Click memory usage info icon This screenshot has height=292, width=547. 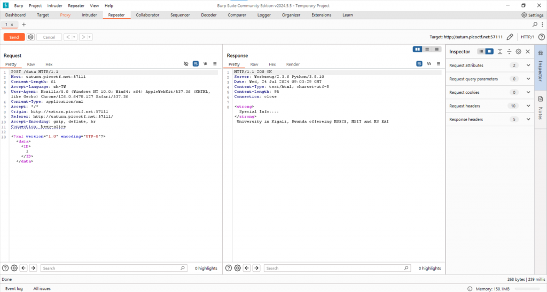(470, 289)
